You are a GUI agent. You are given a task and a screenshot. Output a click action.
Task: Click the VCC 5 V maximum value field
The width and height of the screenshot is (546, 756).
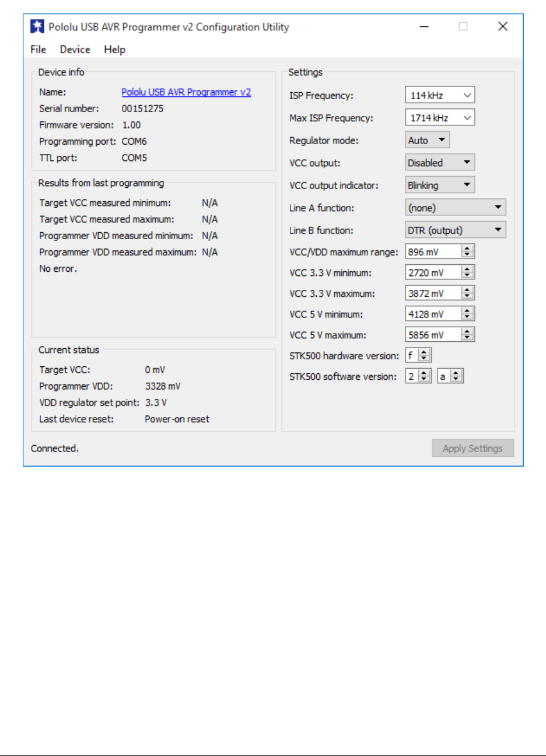(433, 335)
